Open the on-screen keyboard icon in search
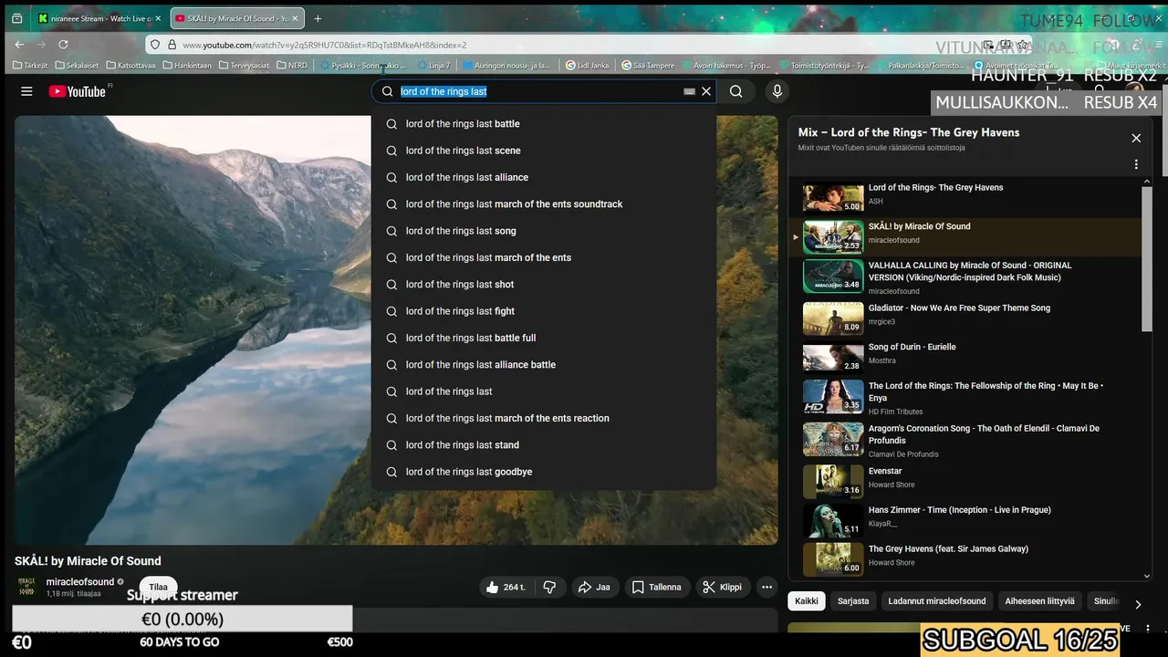Image resolution: width=1168 pixels, height=657 pixels. (690, 91)
